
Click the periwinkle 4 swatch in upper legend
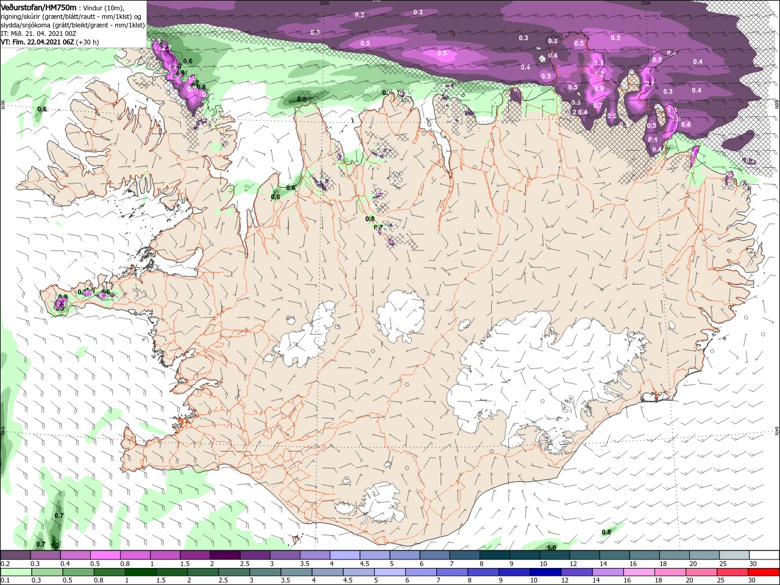[x=344, y=555]
